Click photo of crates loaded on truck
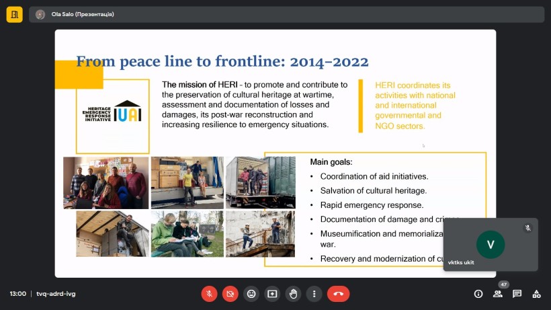The image size is (551, 310). coord(187,183)
